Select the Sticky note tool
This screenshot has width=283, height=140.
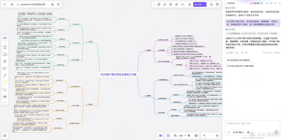point(5,83)
